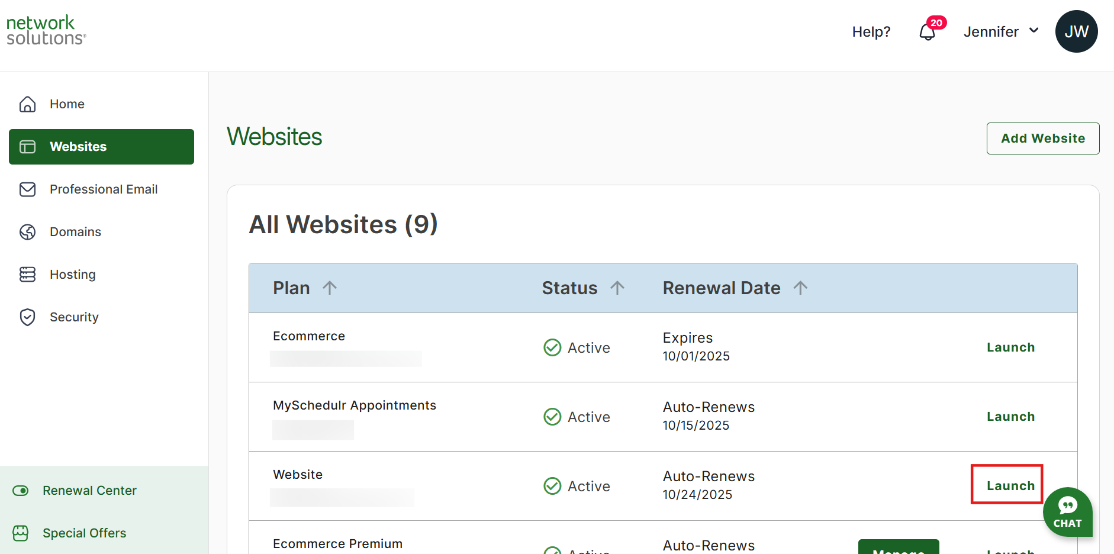View Special Offers

pos(84,533)
